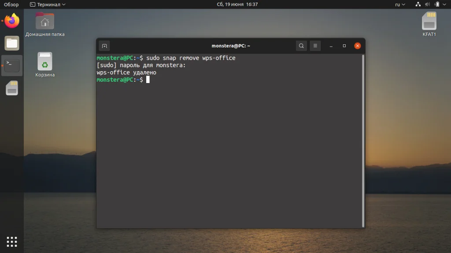
Task: Minimize the terminal window
Action: pyautogui.click(x=331, y=46)
